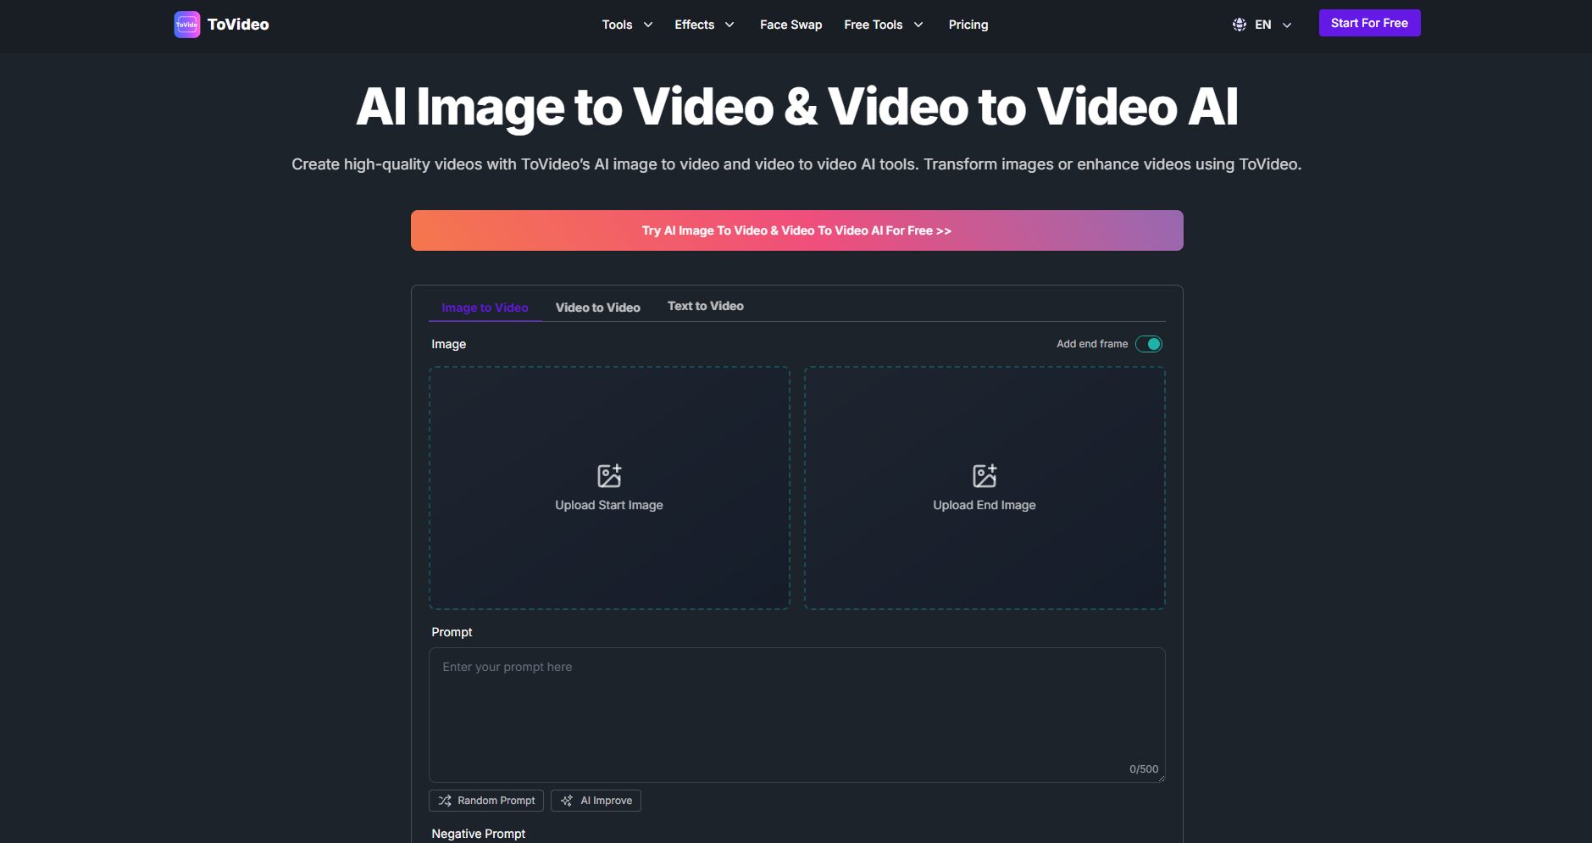Click the globe language icon
1592x843 pixels.
[1239, 25]
